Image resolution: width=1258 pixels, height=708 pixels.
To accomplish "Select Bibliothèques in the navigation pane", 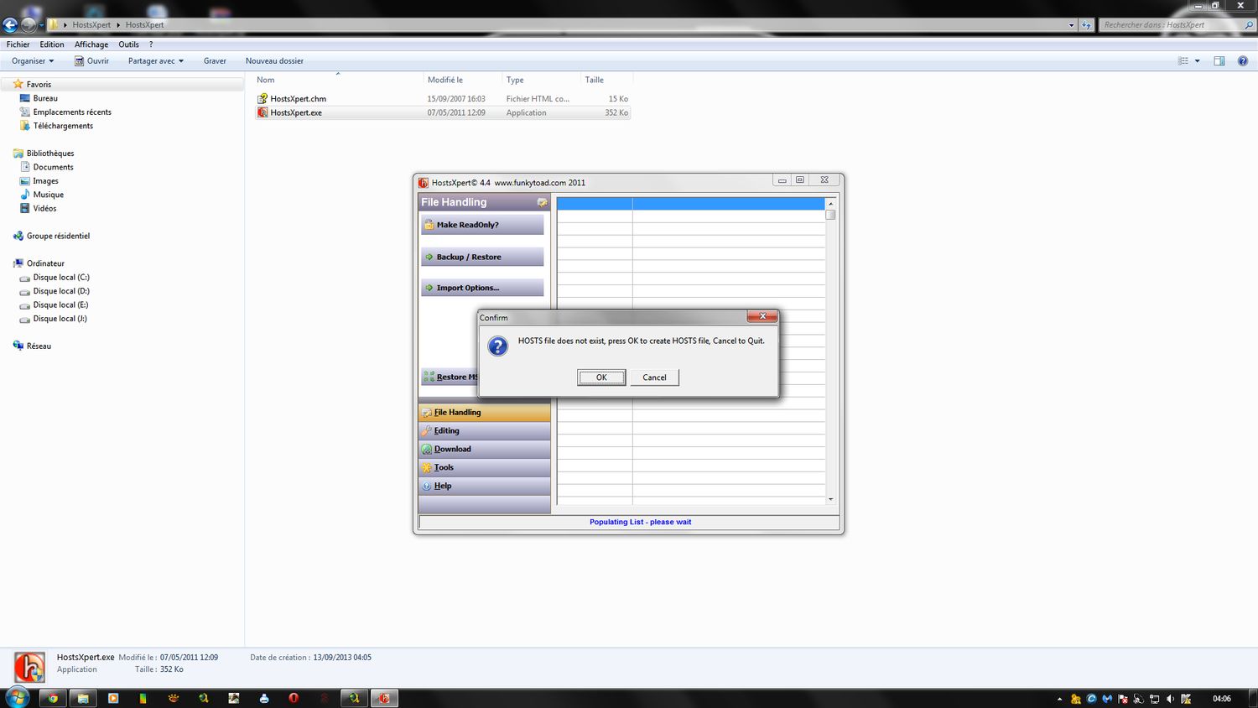I will [x=50, y=154].
